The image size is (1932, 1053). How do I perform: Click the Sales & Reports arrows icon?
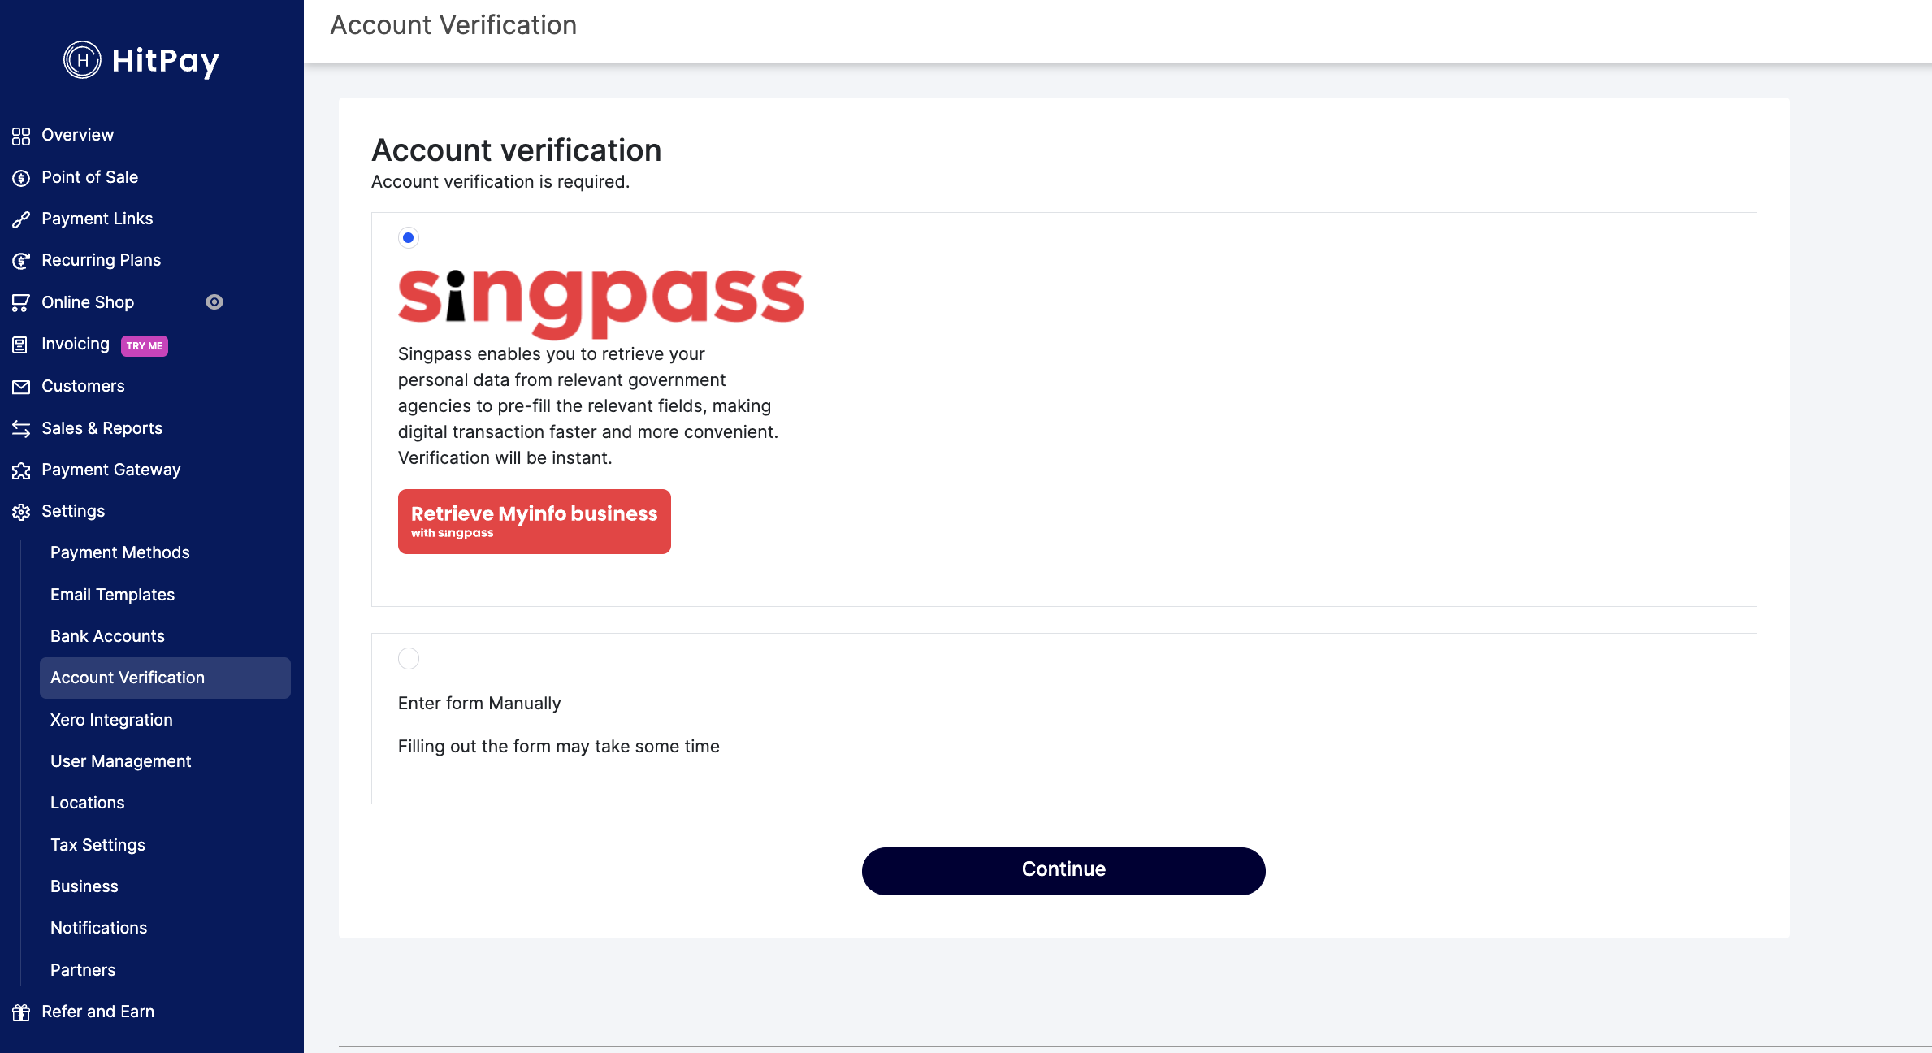(x=21, y=429)
